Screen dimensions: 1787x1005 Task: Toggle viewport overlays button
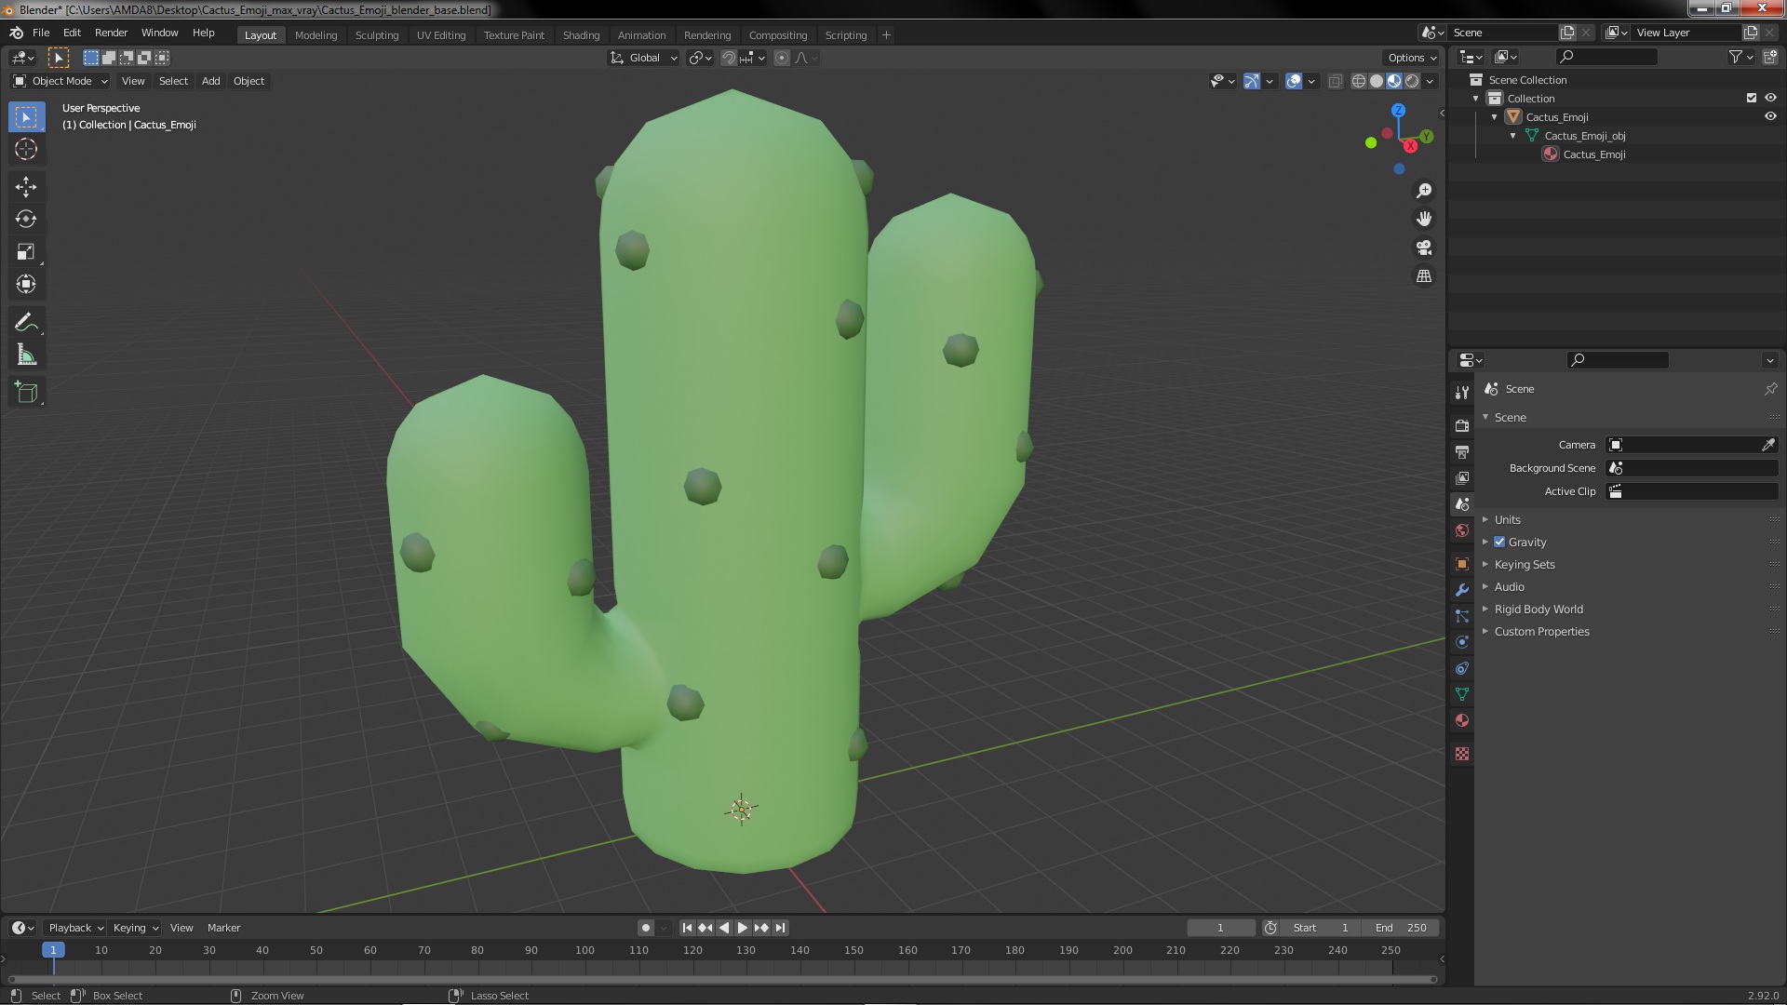tap(1294, 81)
